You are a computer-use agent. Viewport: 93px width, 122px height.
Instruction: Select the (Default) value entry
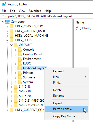tap(86, 28)
